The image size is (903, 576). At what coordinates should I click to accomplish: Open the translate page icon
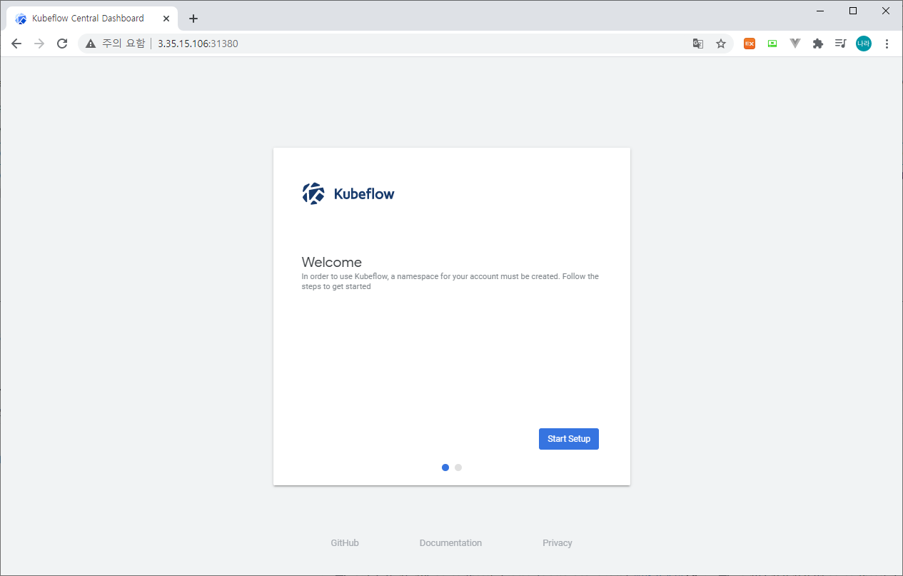698,44
